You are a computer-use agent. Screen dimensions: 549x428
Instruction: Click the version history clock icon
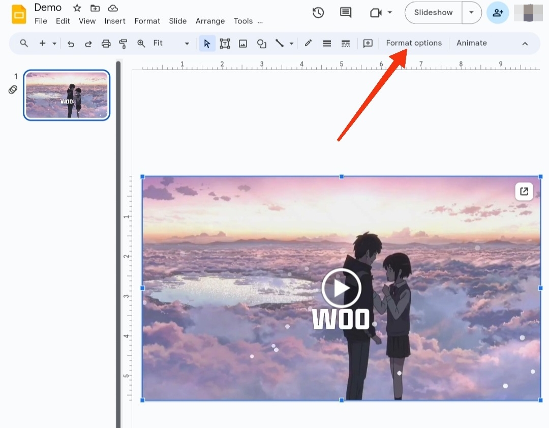318,13
